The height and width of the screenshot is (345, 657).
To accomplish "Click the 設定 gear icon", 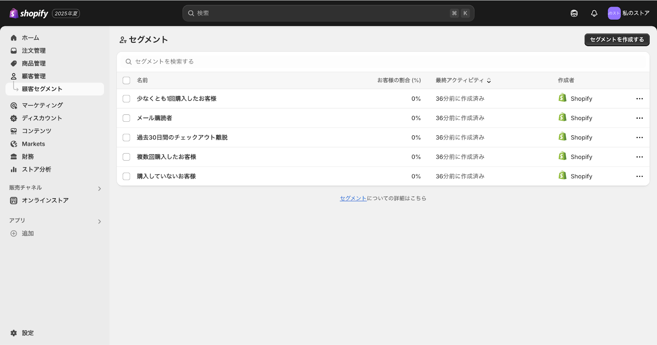I will [14, 333].
